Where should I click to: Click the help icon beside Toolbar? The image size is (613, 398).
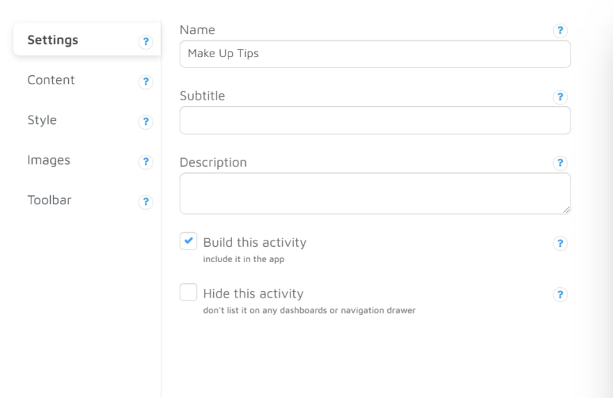146,201
